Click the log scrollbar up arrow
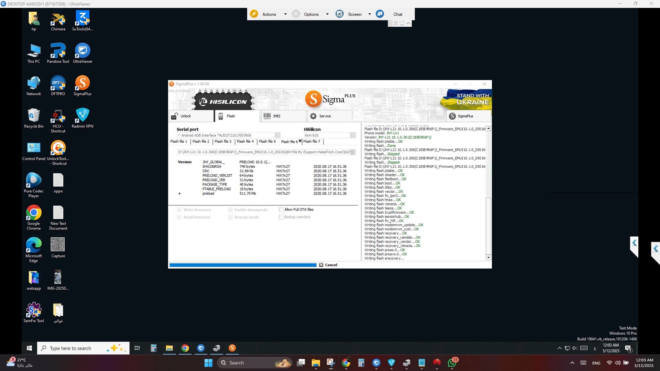The width and height of the screenshot is (660, 371). click(488, 128)
